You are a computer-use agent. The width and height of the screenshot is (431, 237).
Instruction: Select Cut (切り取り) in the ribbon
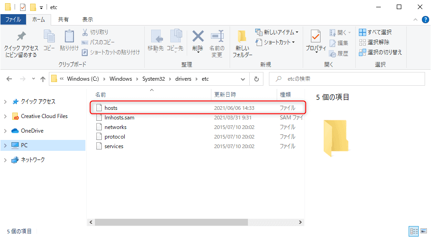tap(95, 32)
